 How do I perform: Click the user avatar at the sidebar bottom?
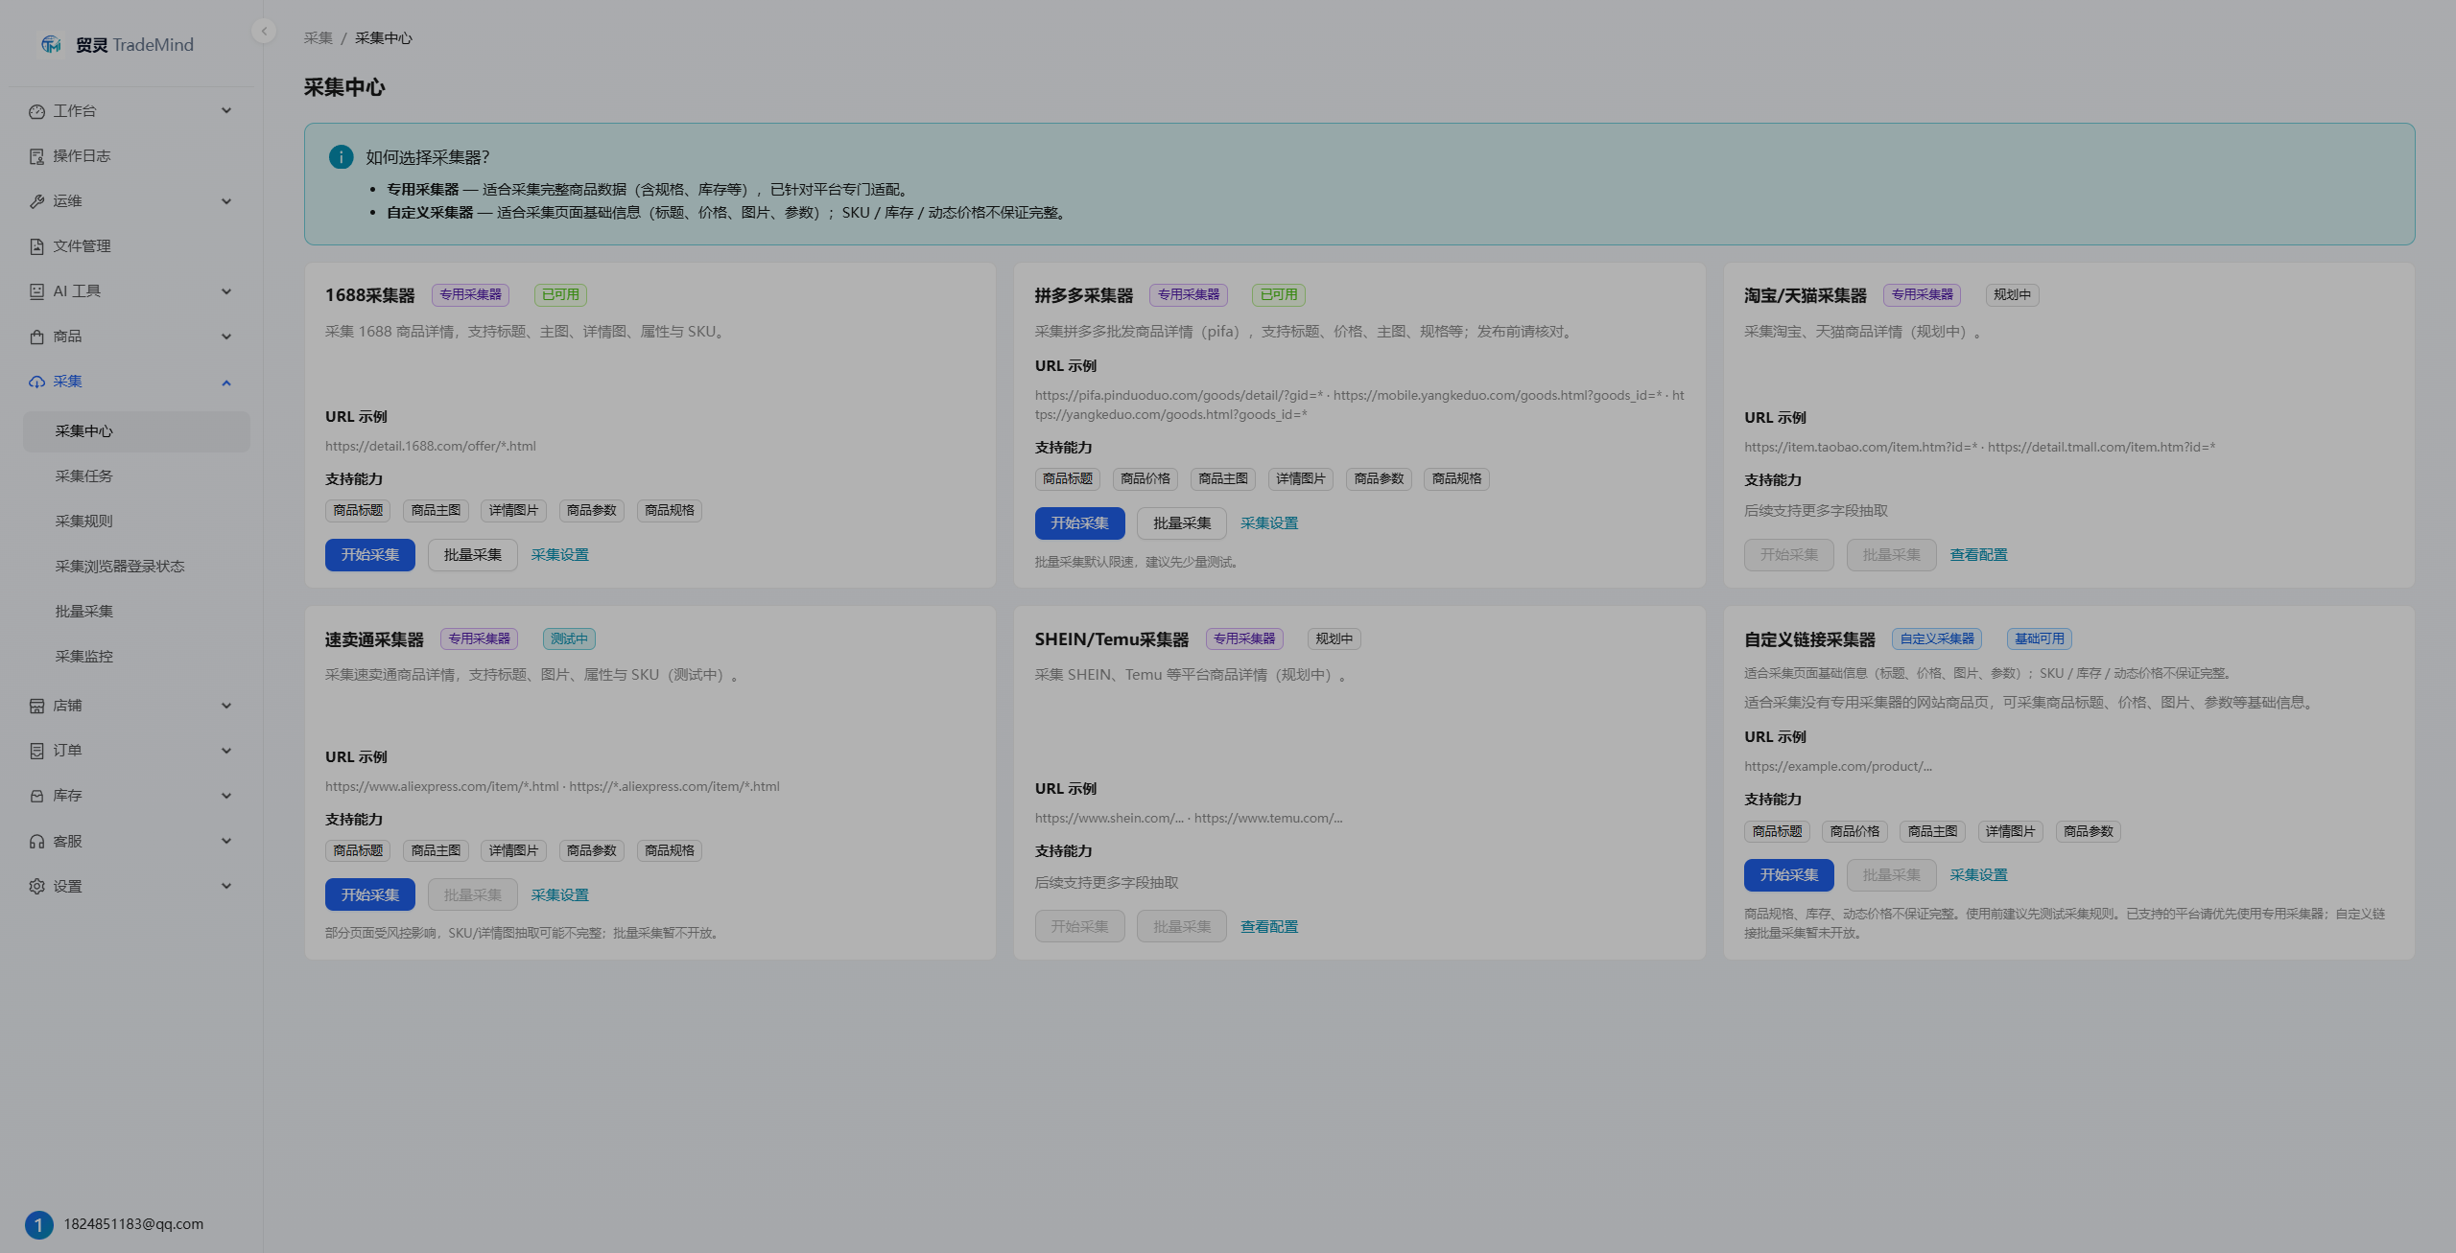[39, 1224]
